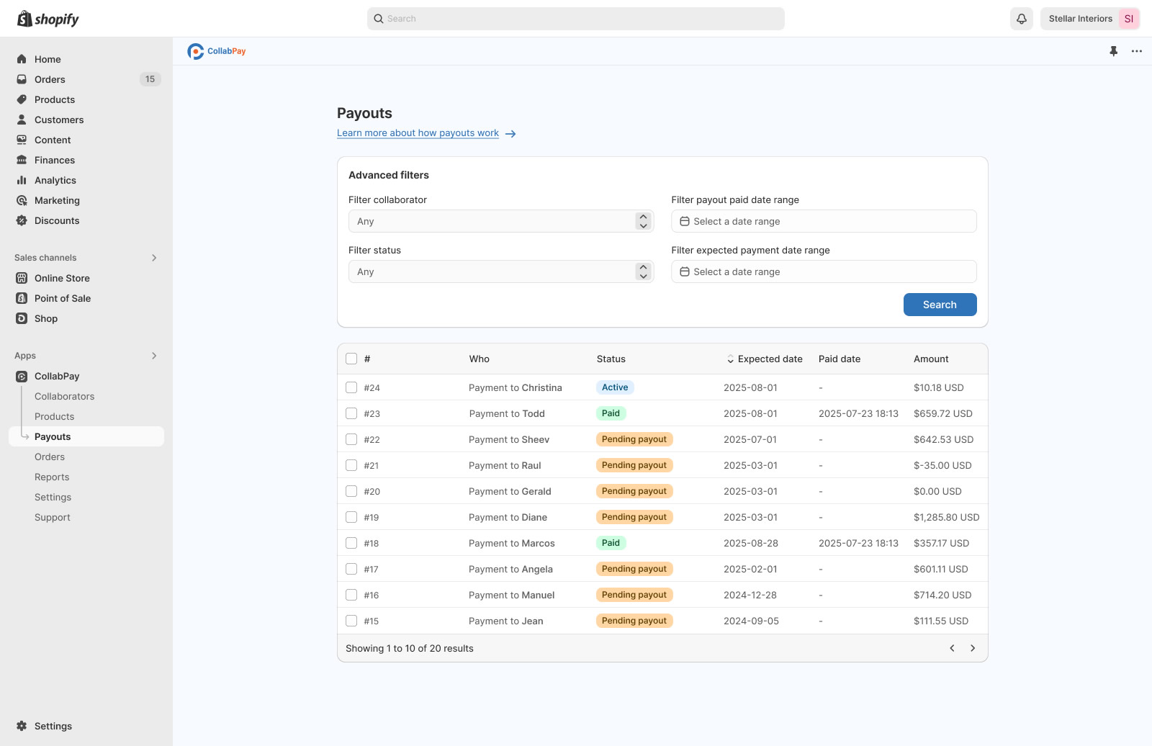Screen dimensions: 1152x746
Task: Expand the Sales channels section
Action: pyautogui.click(x=154, y=258)
